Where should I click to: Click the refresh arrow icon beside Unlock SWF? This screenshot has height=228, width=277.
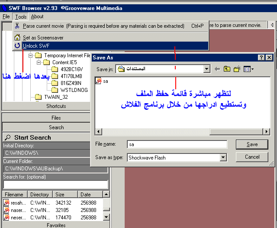[x=17, y=46]
